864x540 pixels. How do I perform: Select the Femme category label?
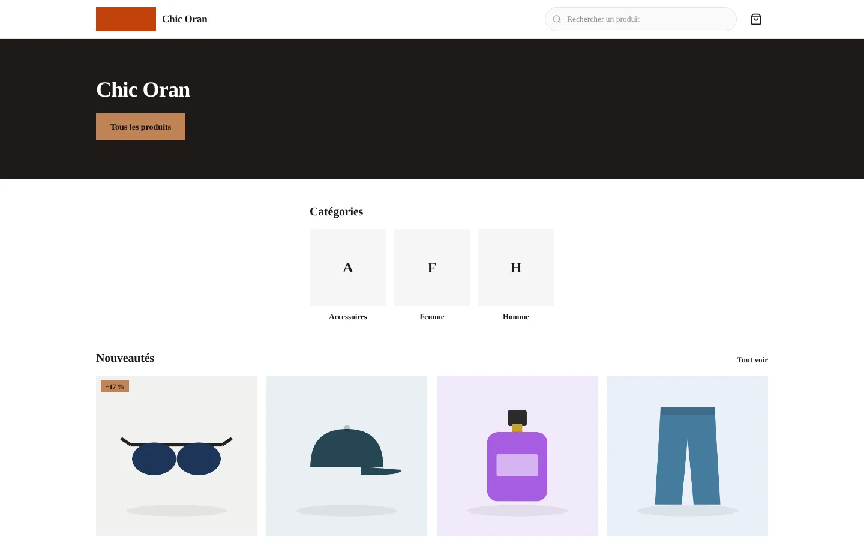pos(432,317)
